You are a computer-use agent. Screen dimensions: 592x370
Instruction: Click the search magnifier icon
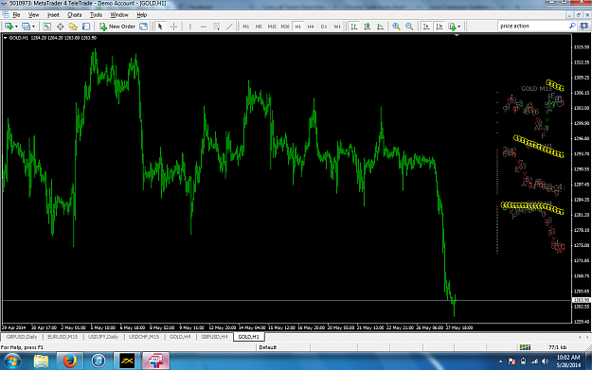pyautogui.click(x=572, y=26)
